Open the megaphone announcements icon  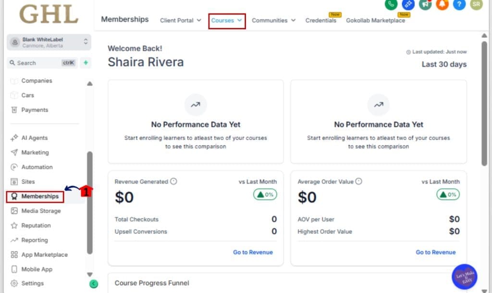[425, 4]
